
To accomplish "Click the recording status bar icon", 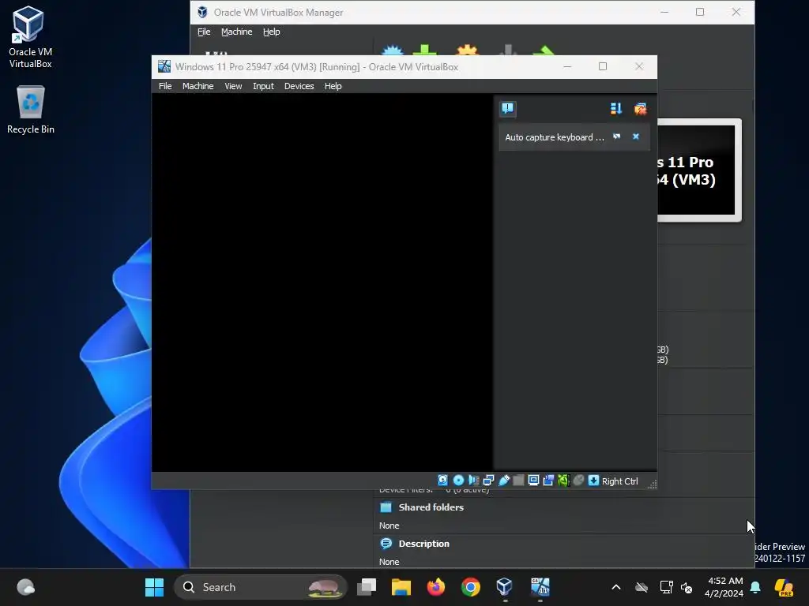I will pos(548,481).
